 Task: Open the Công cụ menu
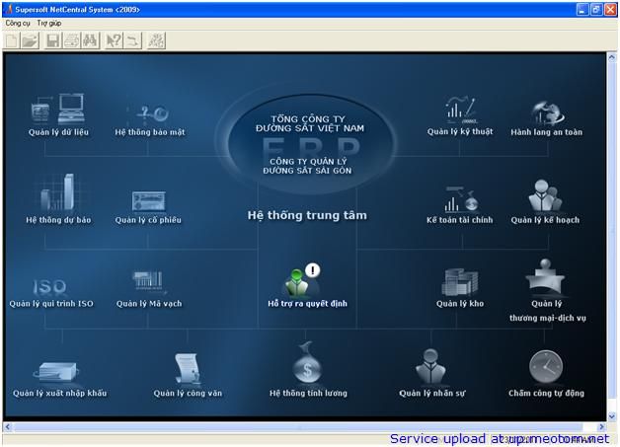pyautogui.click(x=18, y=24)
